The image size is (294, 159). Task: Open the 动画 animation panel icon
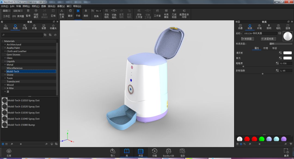(x=155, y=152)
